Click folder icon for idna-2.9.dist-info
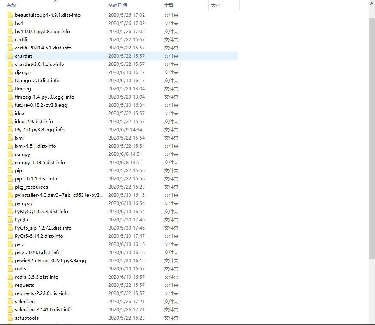375x325 pixels. [x=10, y=121]
